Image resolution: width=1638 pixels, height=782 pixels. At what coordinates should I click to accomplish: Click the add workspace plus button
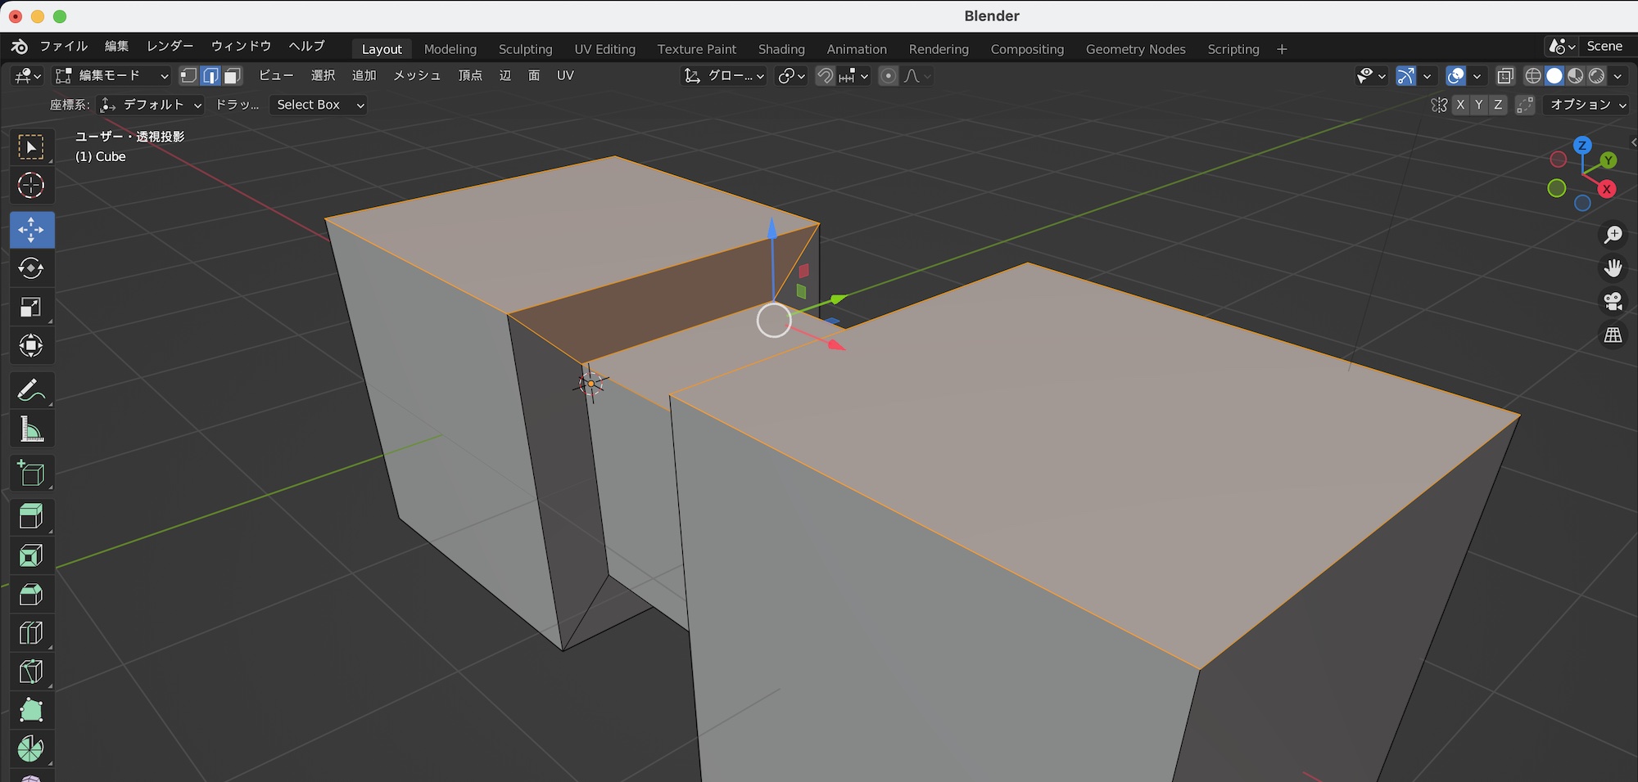tap(1282, 49)
